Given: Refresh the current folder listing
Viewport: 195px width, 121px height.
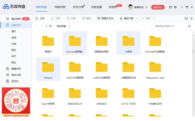Looking at the screenshot, I should (50, 26).
